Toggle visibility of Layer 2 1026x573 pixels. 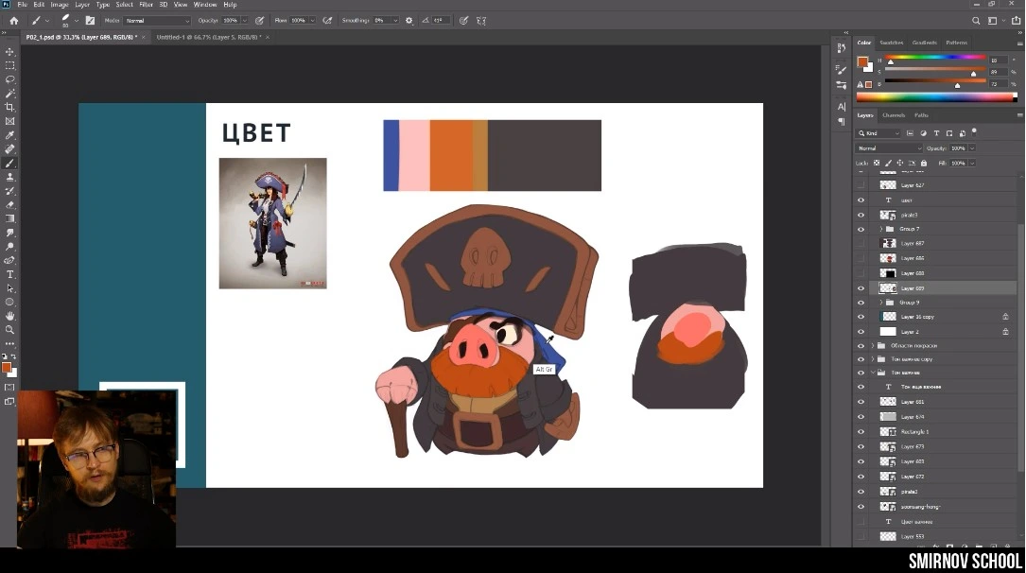pyautogui.click(x=861, y=332)
